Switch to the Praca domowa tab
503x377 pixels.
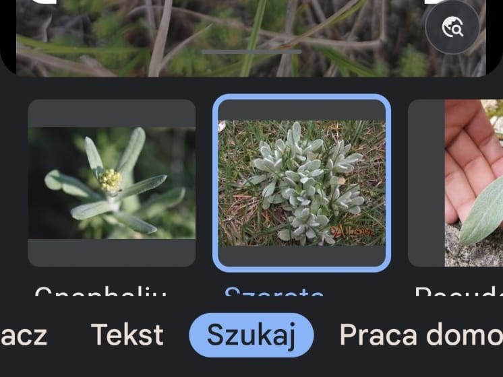[x=421, y=335]
